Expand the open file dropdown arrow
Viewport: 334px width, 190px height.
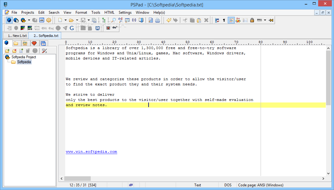77,20
